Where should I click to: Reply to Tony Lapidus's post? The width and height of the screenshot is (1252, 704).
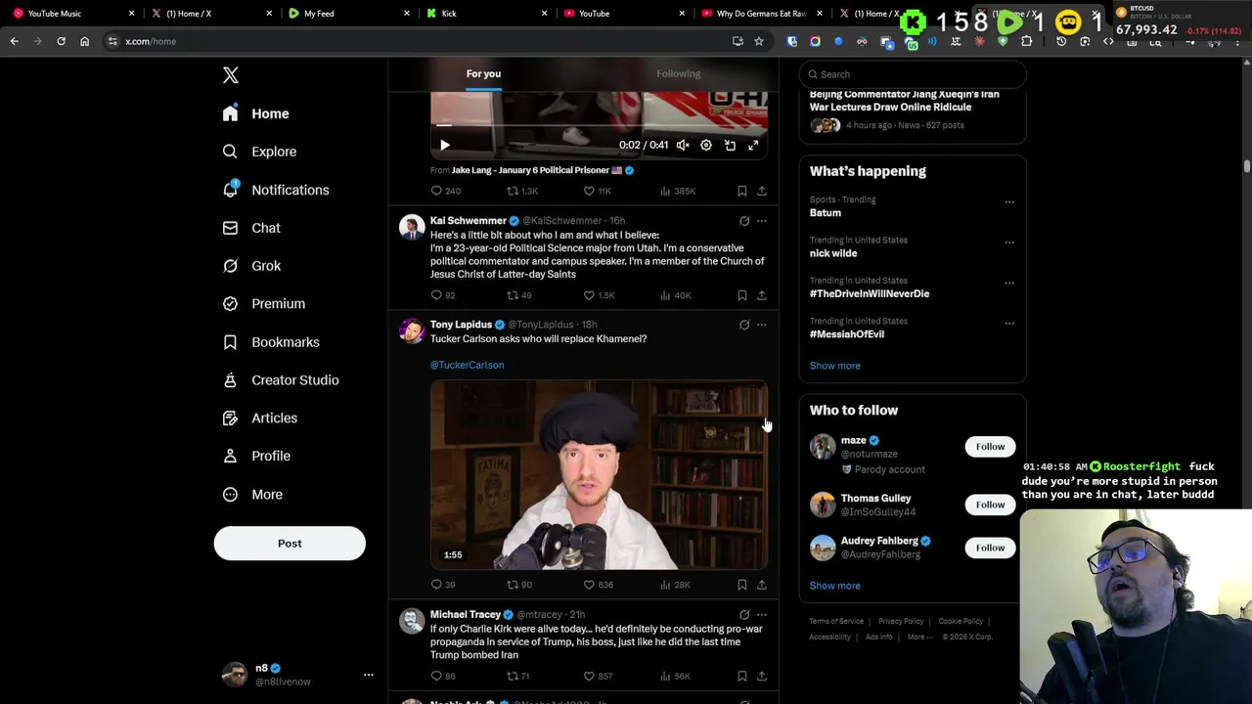[x=443, y=585]
